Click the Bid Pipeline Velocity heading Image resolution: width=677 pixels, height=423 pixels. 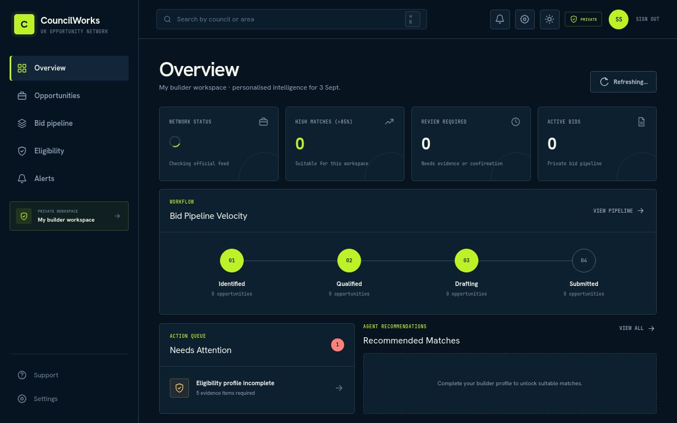point(208,216)
